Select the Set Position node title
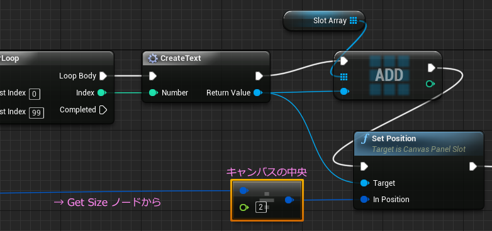This screenshot has width=492, height=231. [x=394, y=138]
